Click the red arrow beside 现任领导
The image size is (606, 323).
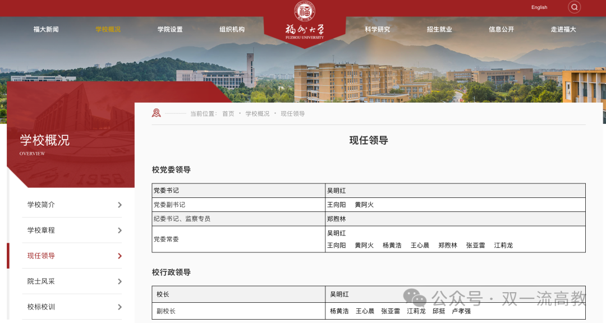click(x=119, y=256)
